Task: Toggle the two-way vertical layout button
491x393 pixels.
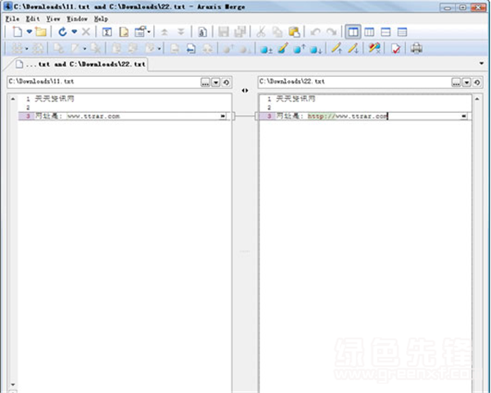Action: 353,32
